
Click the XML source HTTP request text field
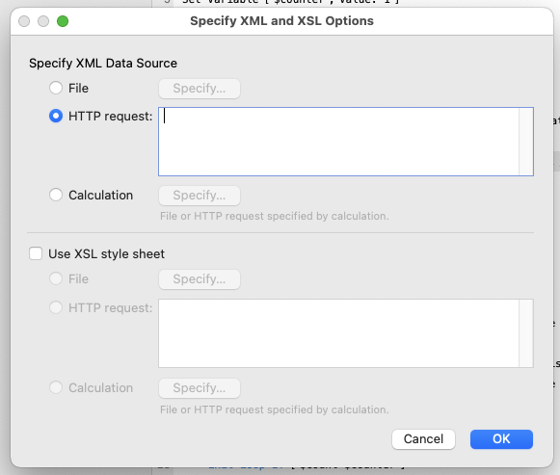pos(338,142)
